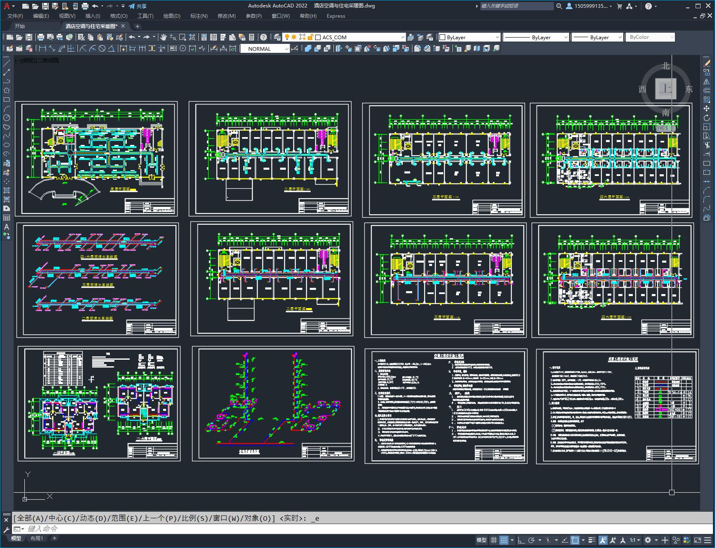Click the Help question mark in standard toolbar
The height and width of the screenshot is (548, 715).
[x=264, y=37]
